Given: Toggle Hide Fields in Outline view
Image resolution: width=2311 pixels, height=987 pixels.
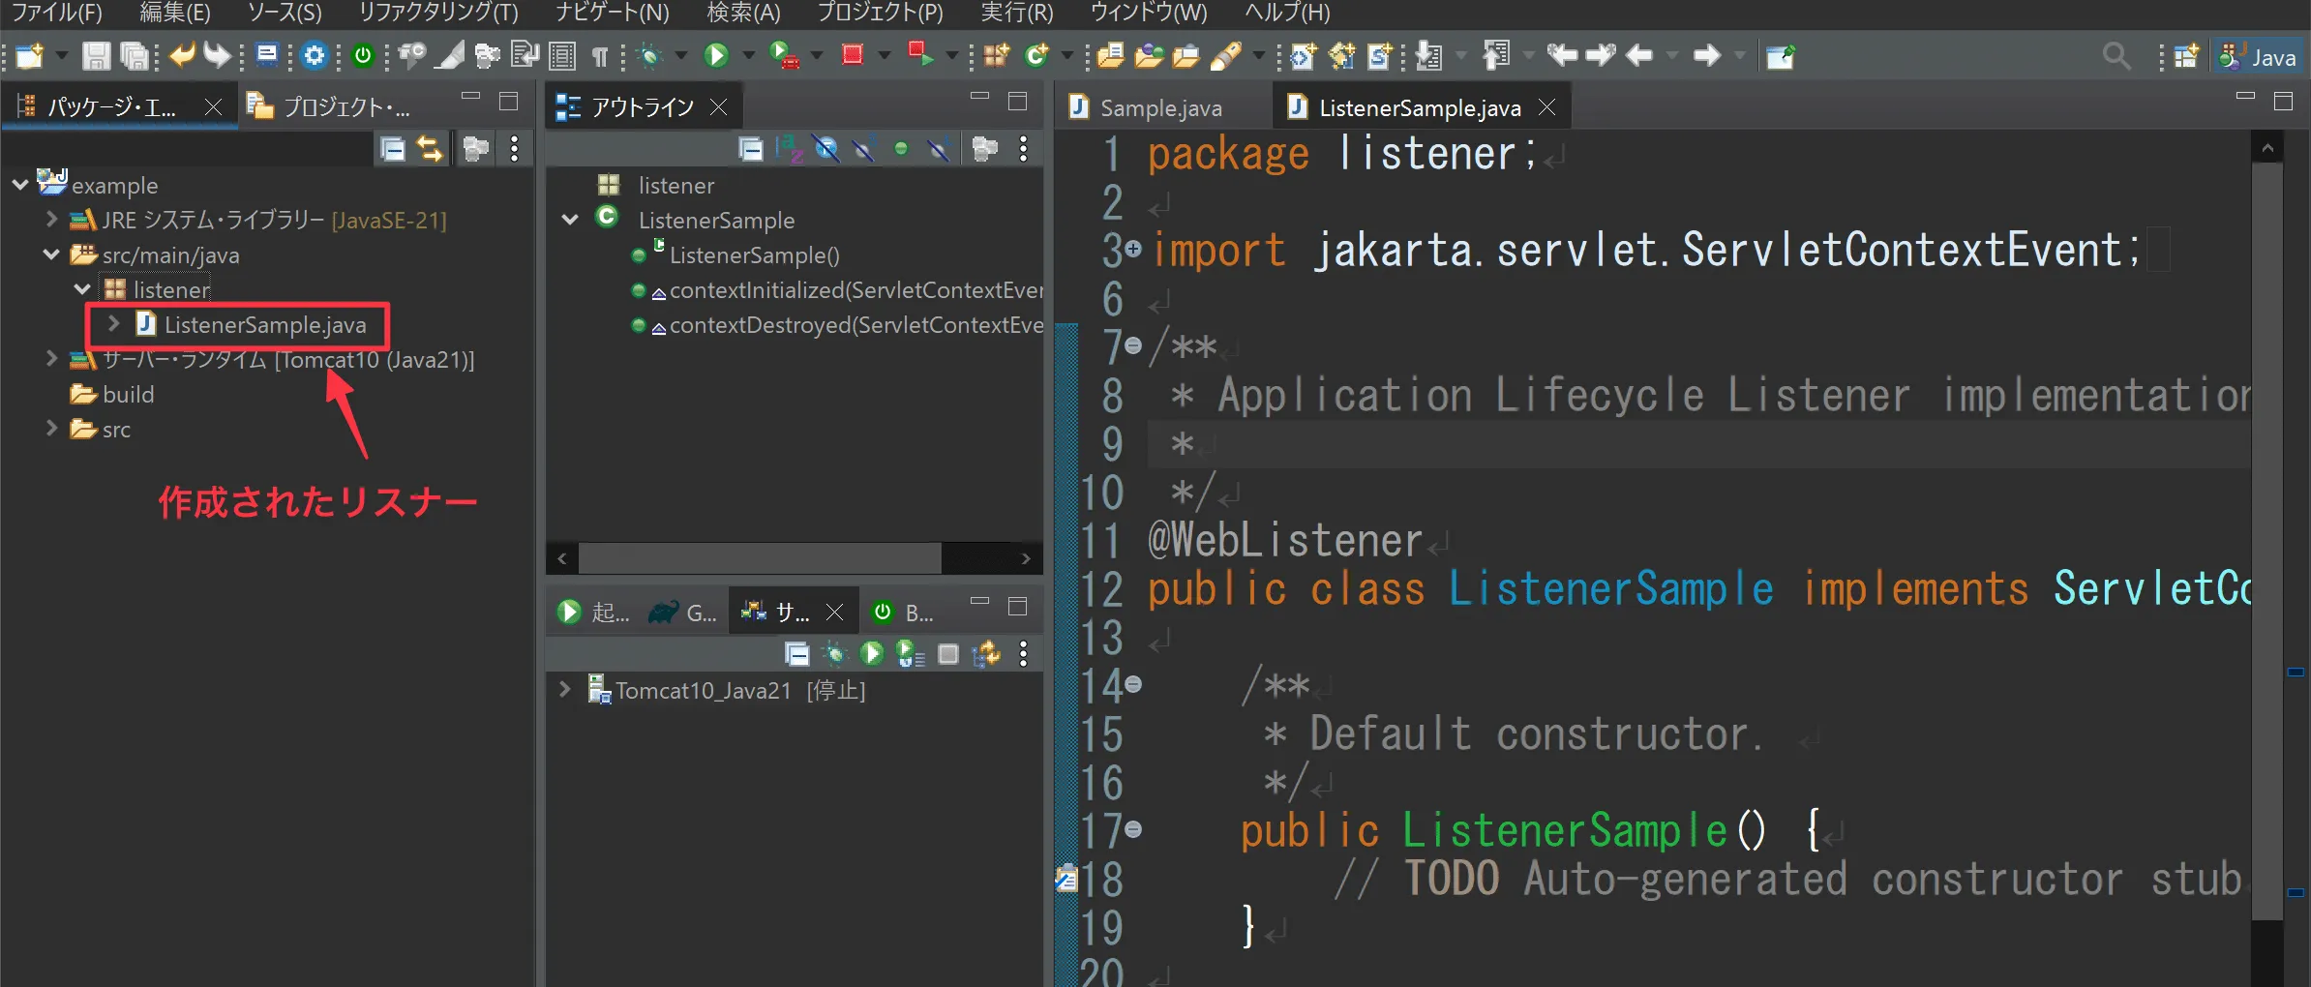Looking at the screenshot, I should (826, 149).
